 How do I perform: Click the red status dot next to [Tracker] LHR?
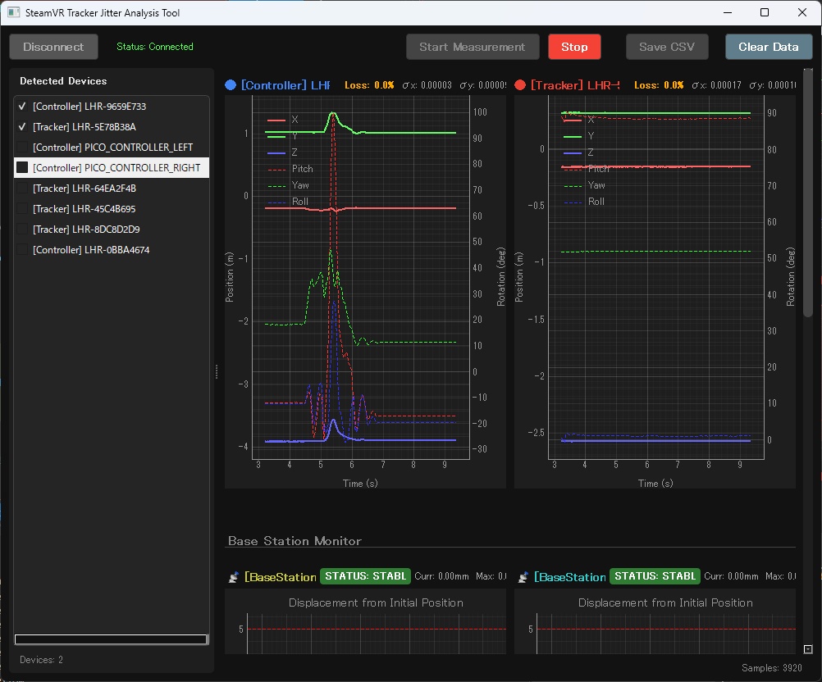pyautogui.click(x=519, y=84)
